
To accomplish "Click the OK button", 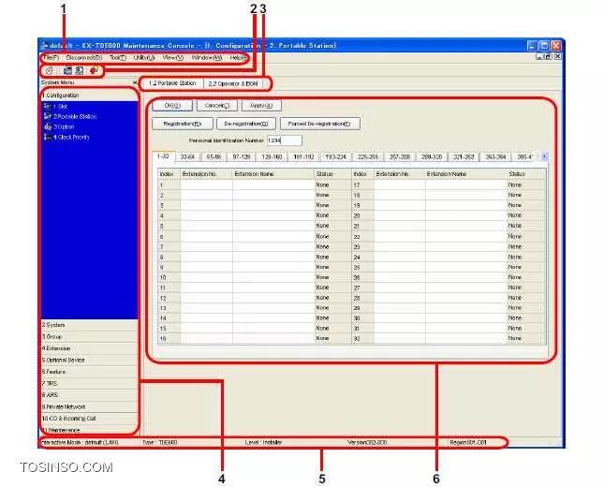I will click(x=172, y=106).
